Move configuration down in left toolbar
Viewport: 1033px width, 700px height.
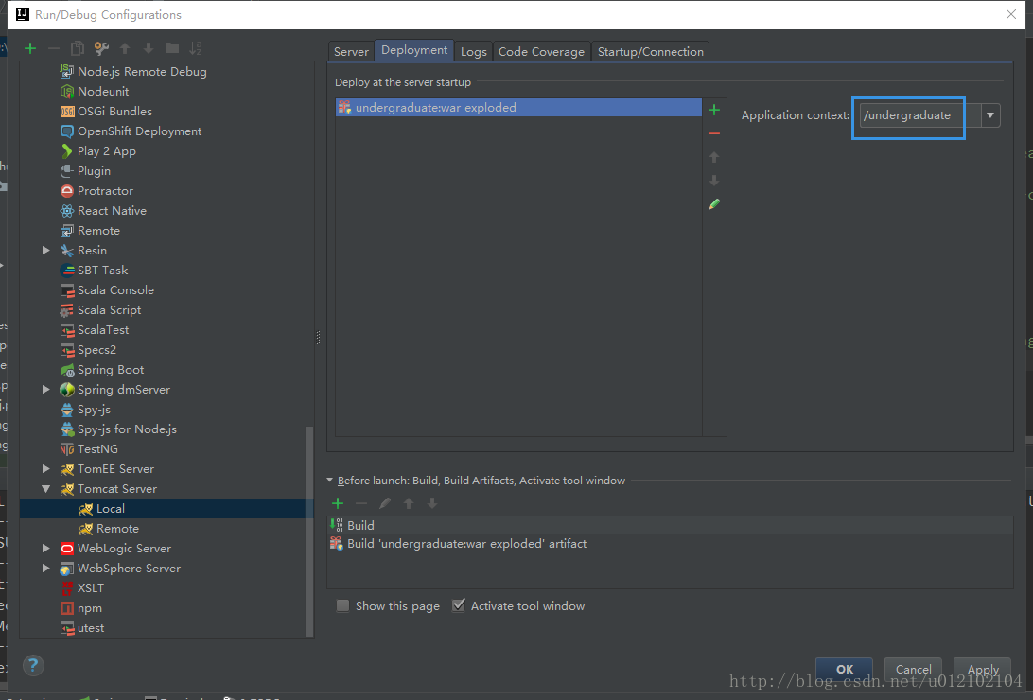pos(149,48)
